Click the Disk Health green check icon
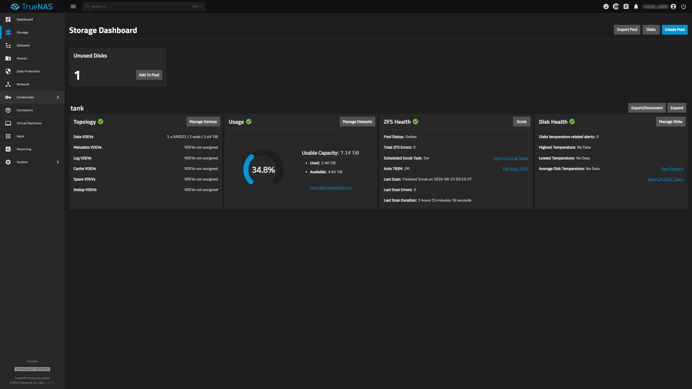Screen dimensions: 692x389 (x=572, y=122)
